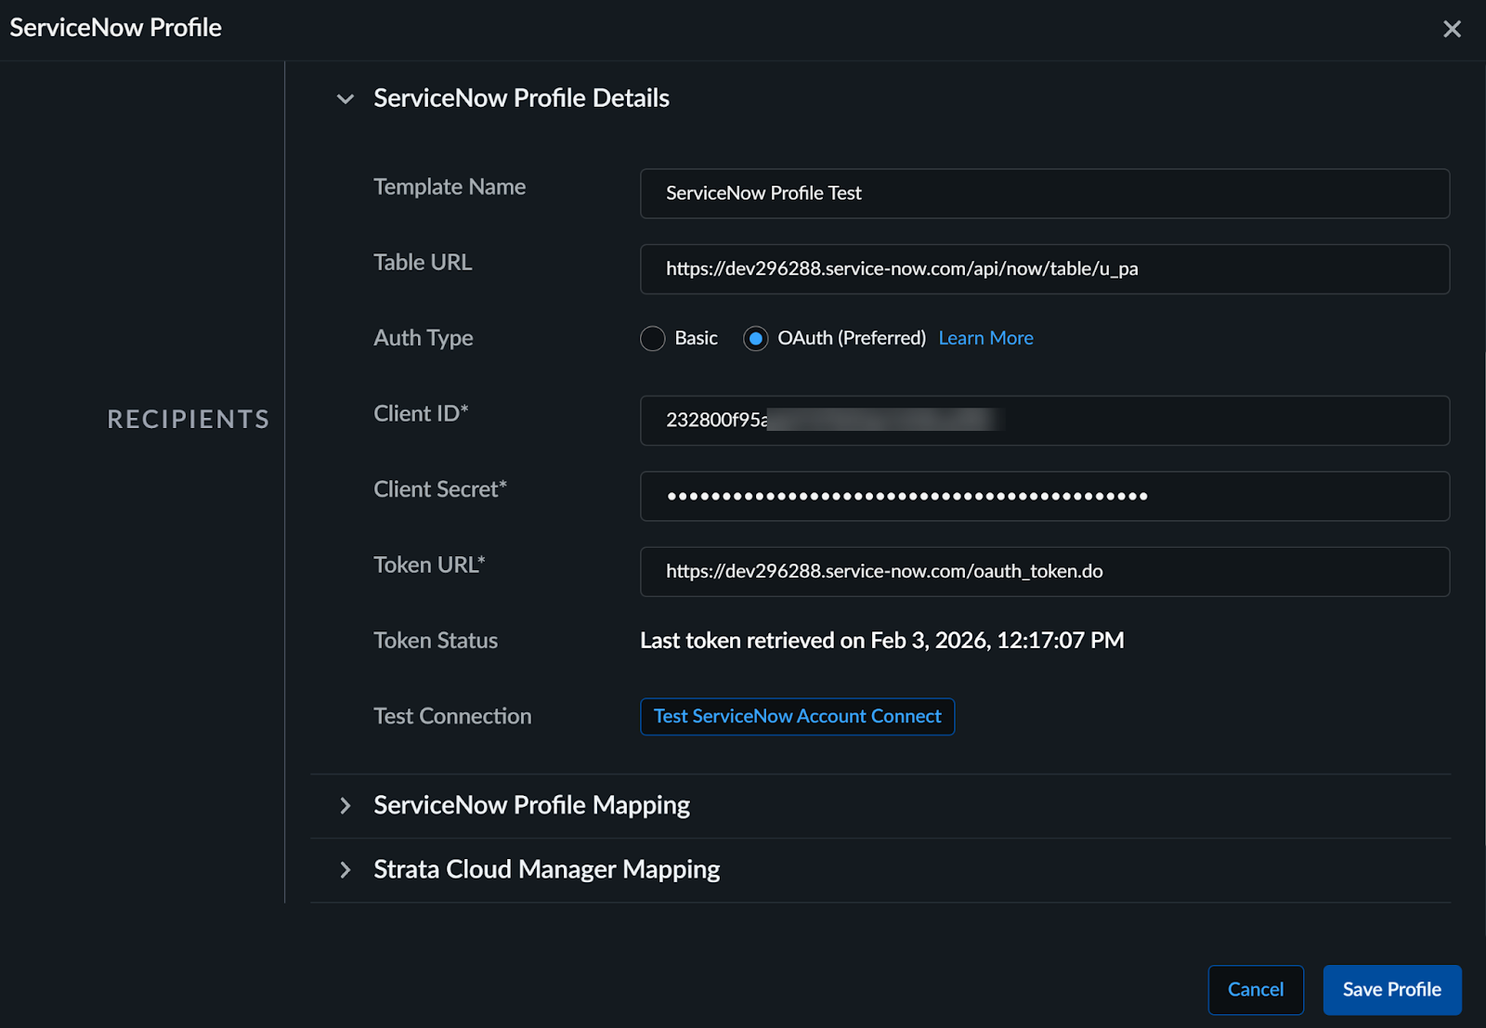Open the Learn More link
The height and width of the screenshot is (1028, 1486).
coord(985,338)
